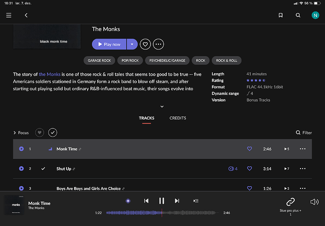Click the Wi-Fi status icon

(301, 3)
